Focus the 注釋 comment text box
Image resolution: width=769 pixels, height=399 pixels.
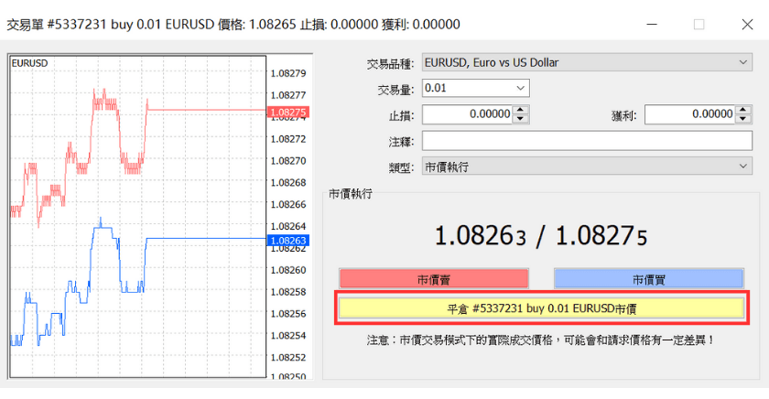[587, 140]
